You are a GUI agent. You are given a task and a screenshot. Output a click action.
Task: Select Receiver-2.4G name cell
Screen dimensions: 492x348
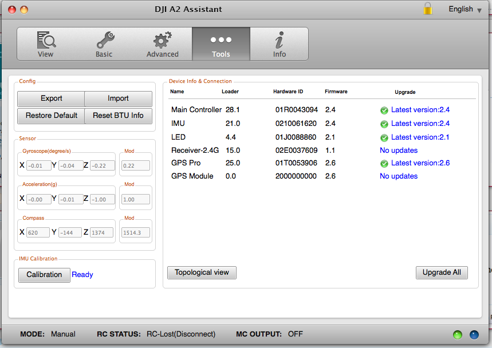[x=195, y=151]
